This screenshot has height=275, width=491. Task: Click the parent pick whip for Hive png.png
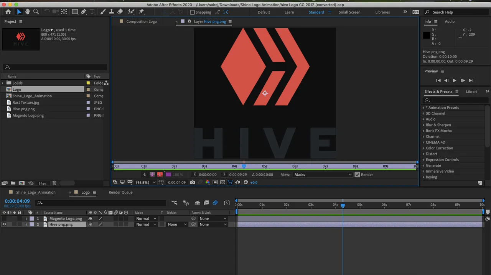tap(194, 224)
